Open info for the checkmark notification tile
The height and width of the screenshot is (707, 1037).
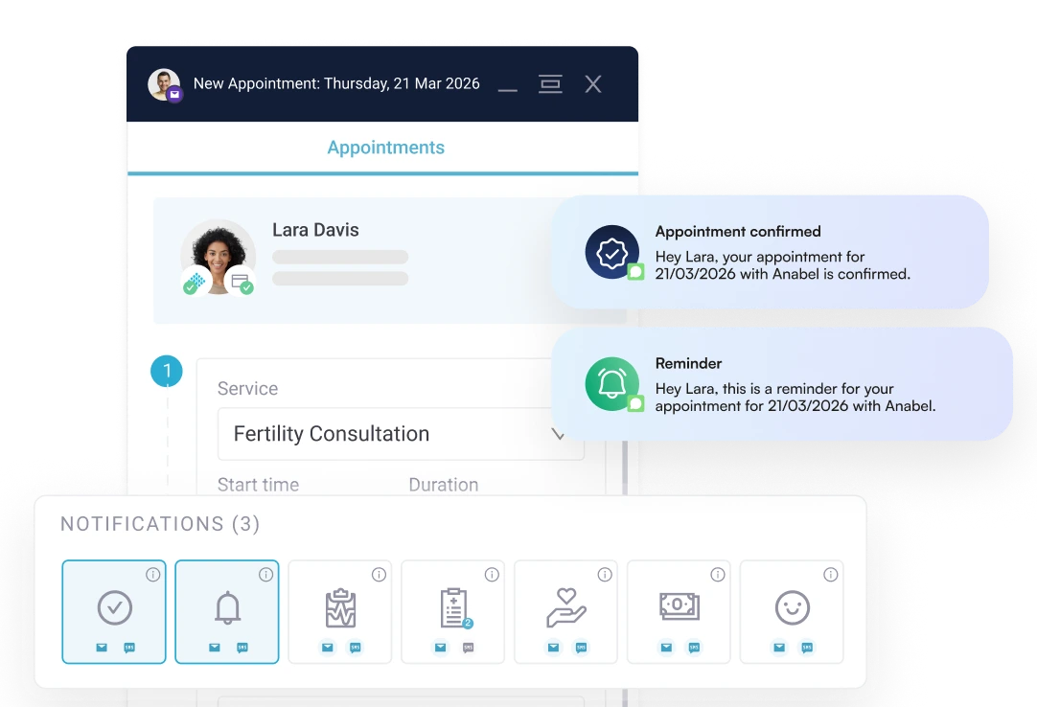[152, 575]
